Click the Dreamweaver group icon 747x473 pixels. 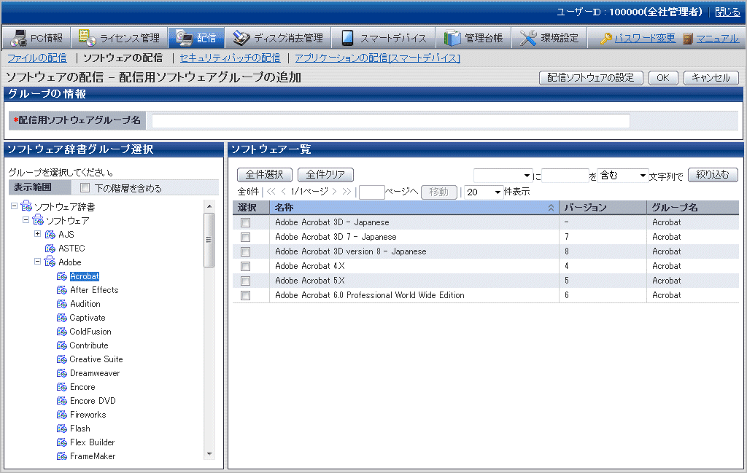point(62,373)
